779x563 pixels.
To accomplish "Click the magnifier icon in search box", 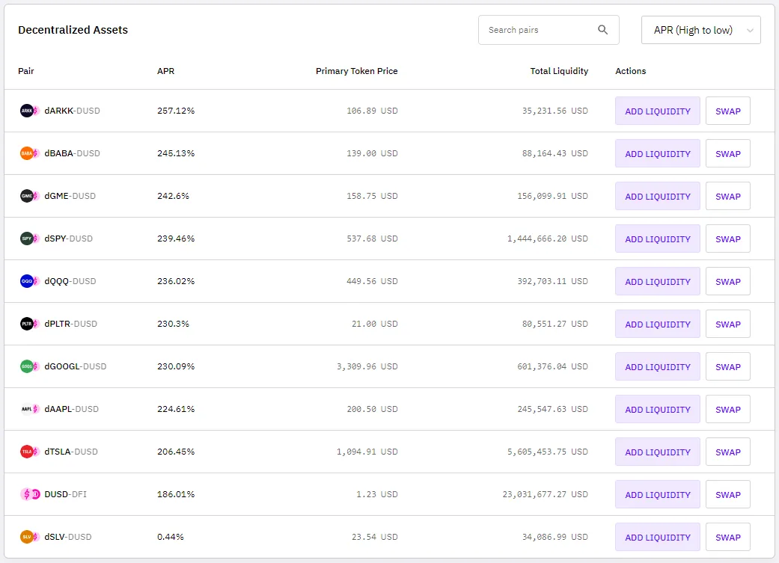I will tap(602, 30).
